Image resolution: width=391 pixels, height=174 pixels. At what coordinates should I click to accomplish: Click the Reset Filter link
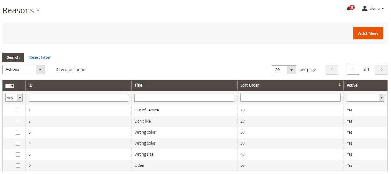[x=40, y=57]
